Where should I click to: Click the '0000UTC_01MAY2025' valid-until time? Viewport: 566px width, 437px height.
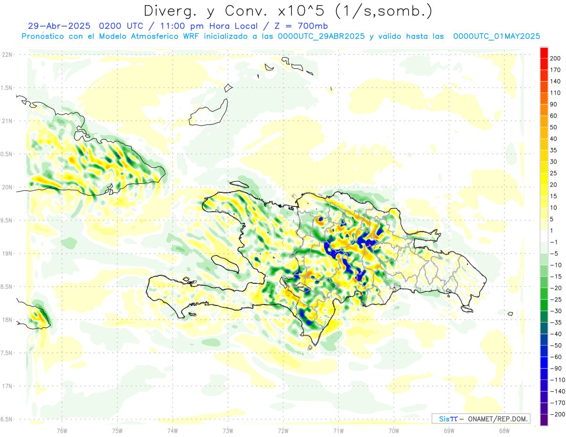click(496, 36)
